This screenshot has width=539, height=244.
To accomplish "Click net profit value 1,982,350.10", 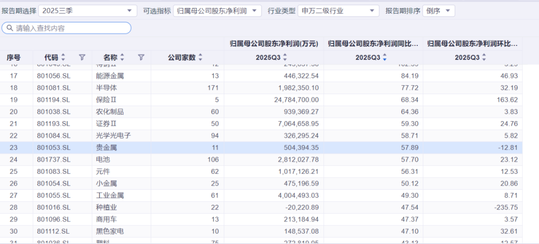I will pos(297,88).
